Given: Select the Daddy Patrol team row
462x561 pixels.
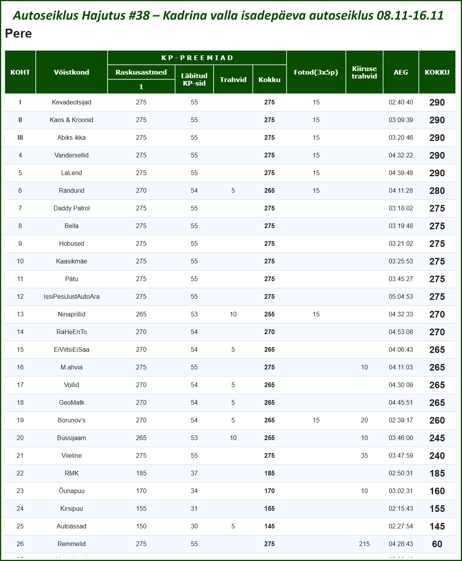Looking at the screenshot, I should click(71, 208).
